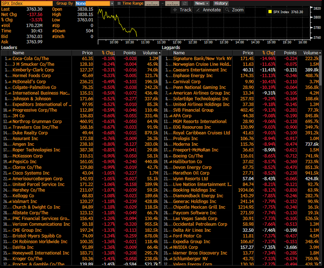Click the sparkline icon next to Progressive Corp/The
The height and width of the screenshot is (268, 324).
click(x=10, y=110)
